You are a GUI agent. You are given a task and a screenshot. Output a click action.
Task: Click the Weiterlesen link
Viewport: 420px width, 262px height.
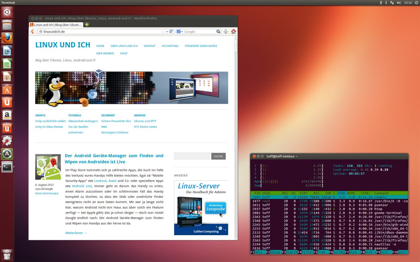[76, 233]
